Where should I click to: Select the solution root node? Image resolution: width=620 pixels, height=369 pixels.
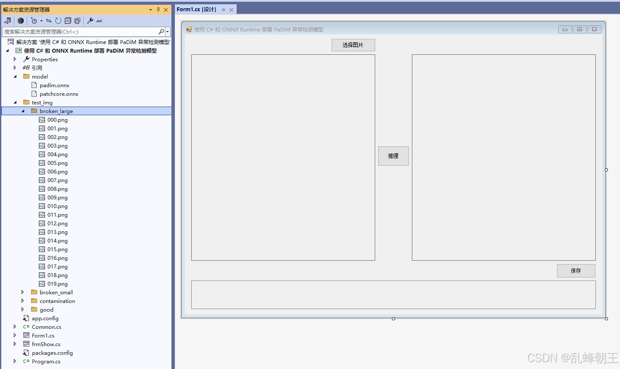[93, 42]
